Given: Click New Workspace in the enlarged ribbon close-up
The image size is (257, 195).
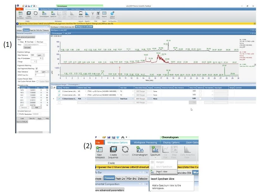Looking at the screenshot, I should pyautogui.click(x=99, y=152).
